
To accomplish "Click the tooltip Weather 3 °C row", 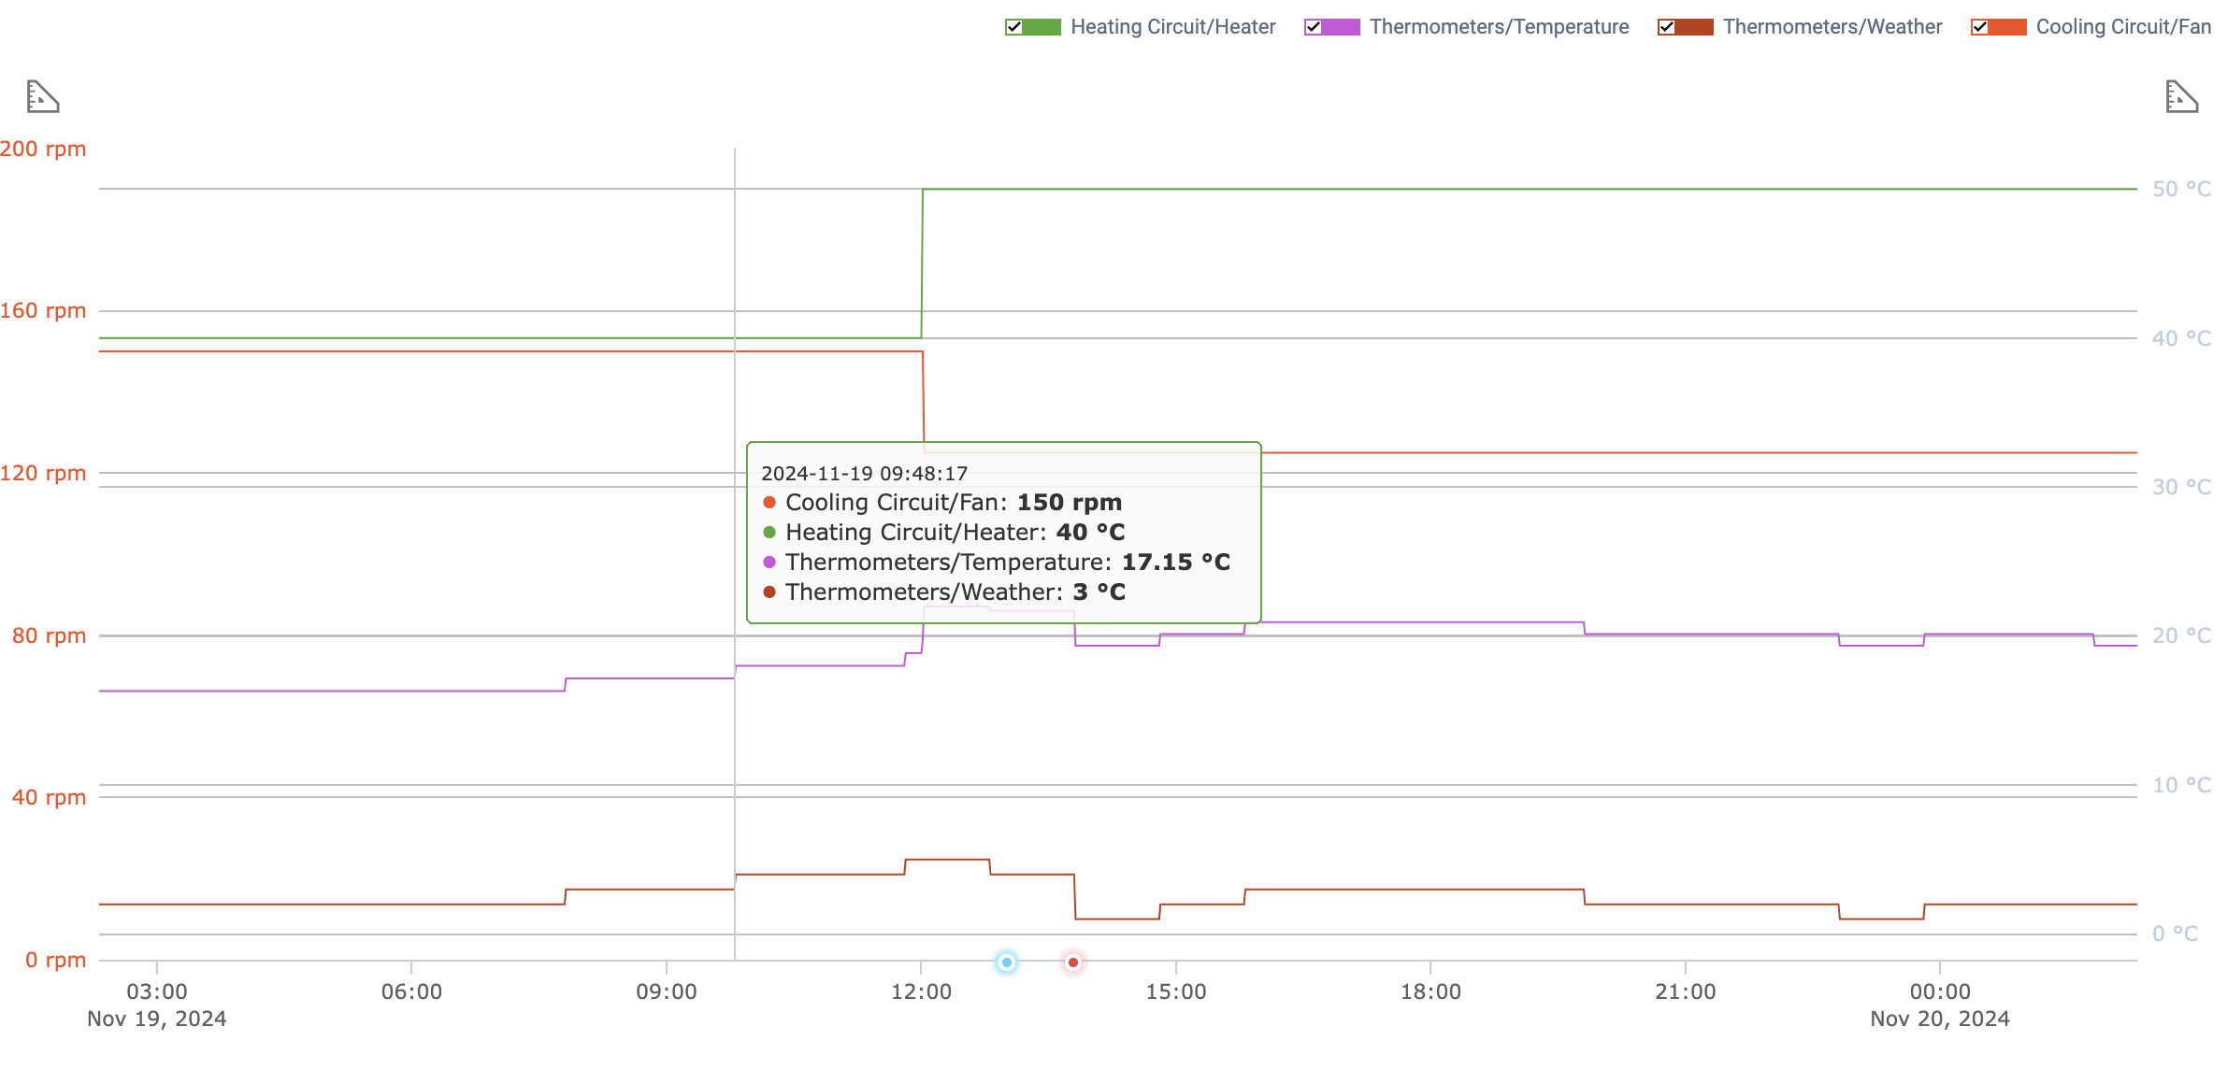I will point(944,592).
